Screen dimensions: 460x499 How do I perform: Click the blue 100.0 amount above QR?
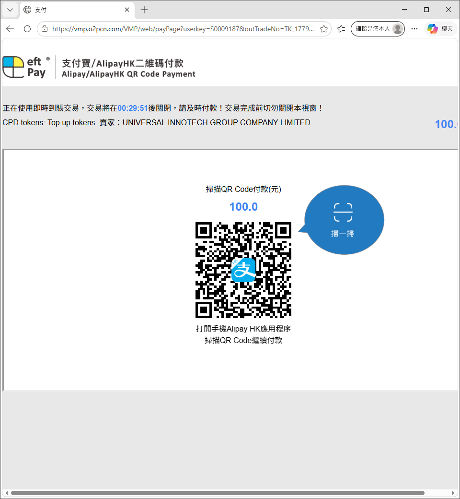pyautogui.click(x=243, y=207)
